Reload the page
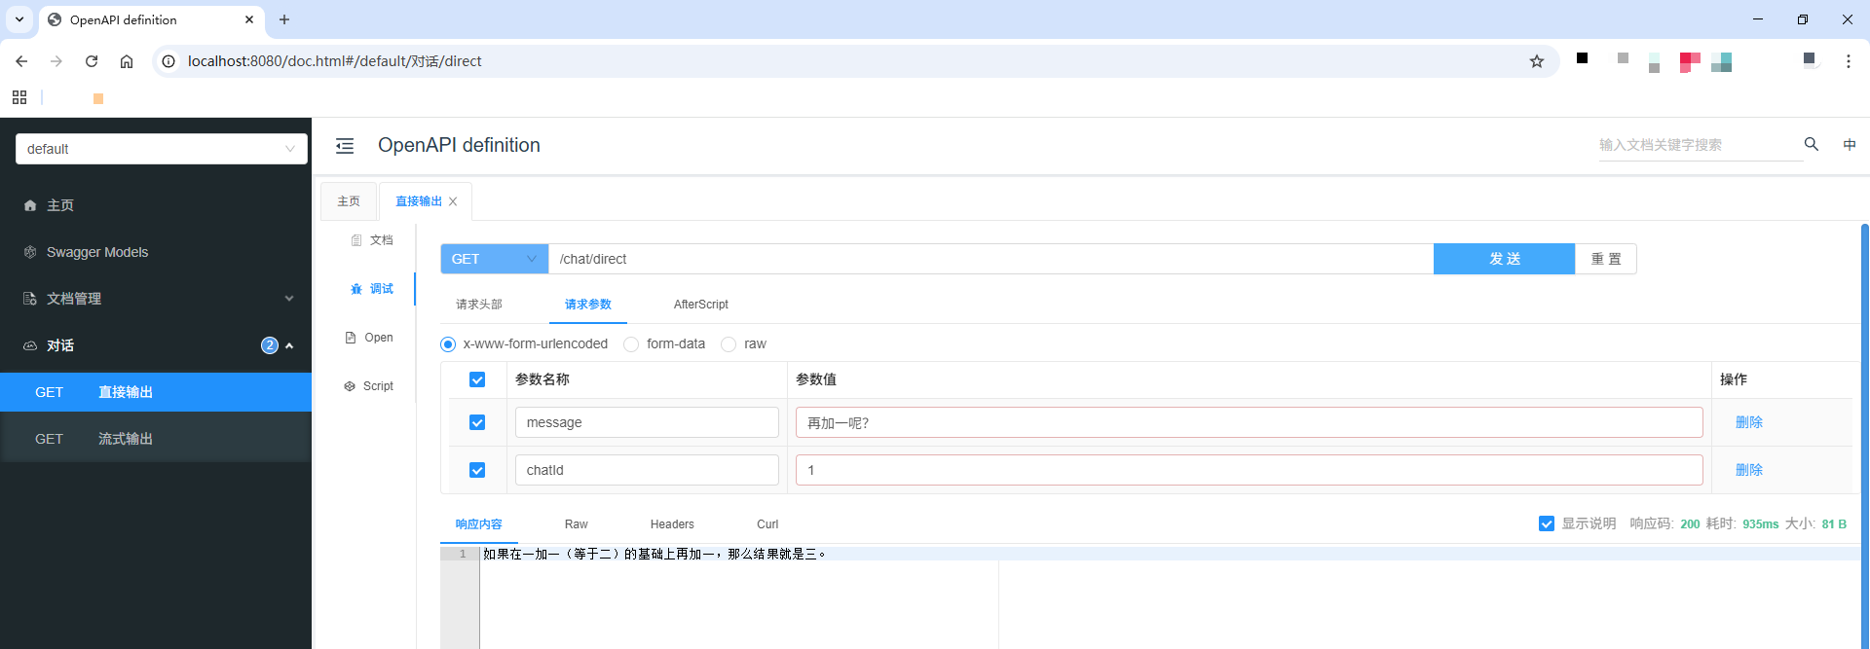Viewport: 1870px width, 649px height. pyautogui.click(x=92, y=61)
